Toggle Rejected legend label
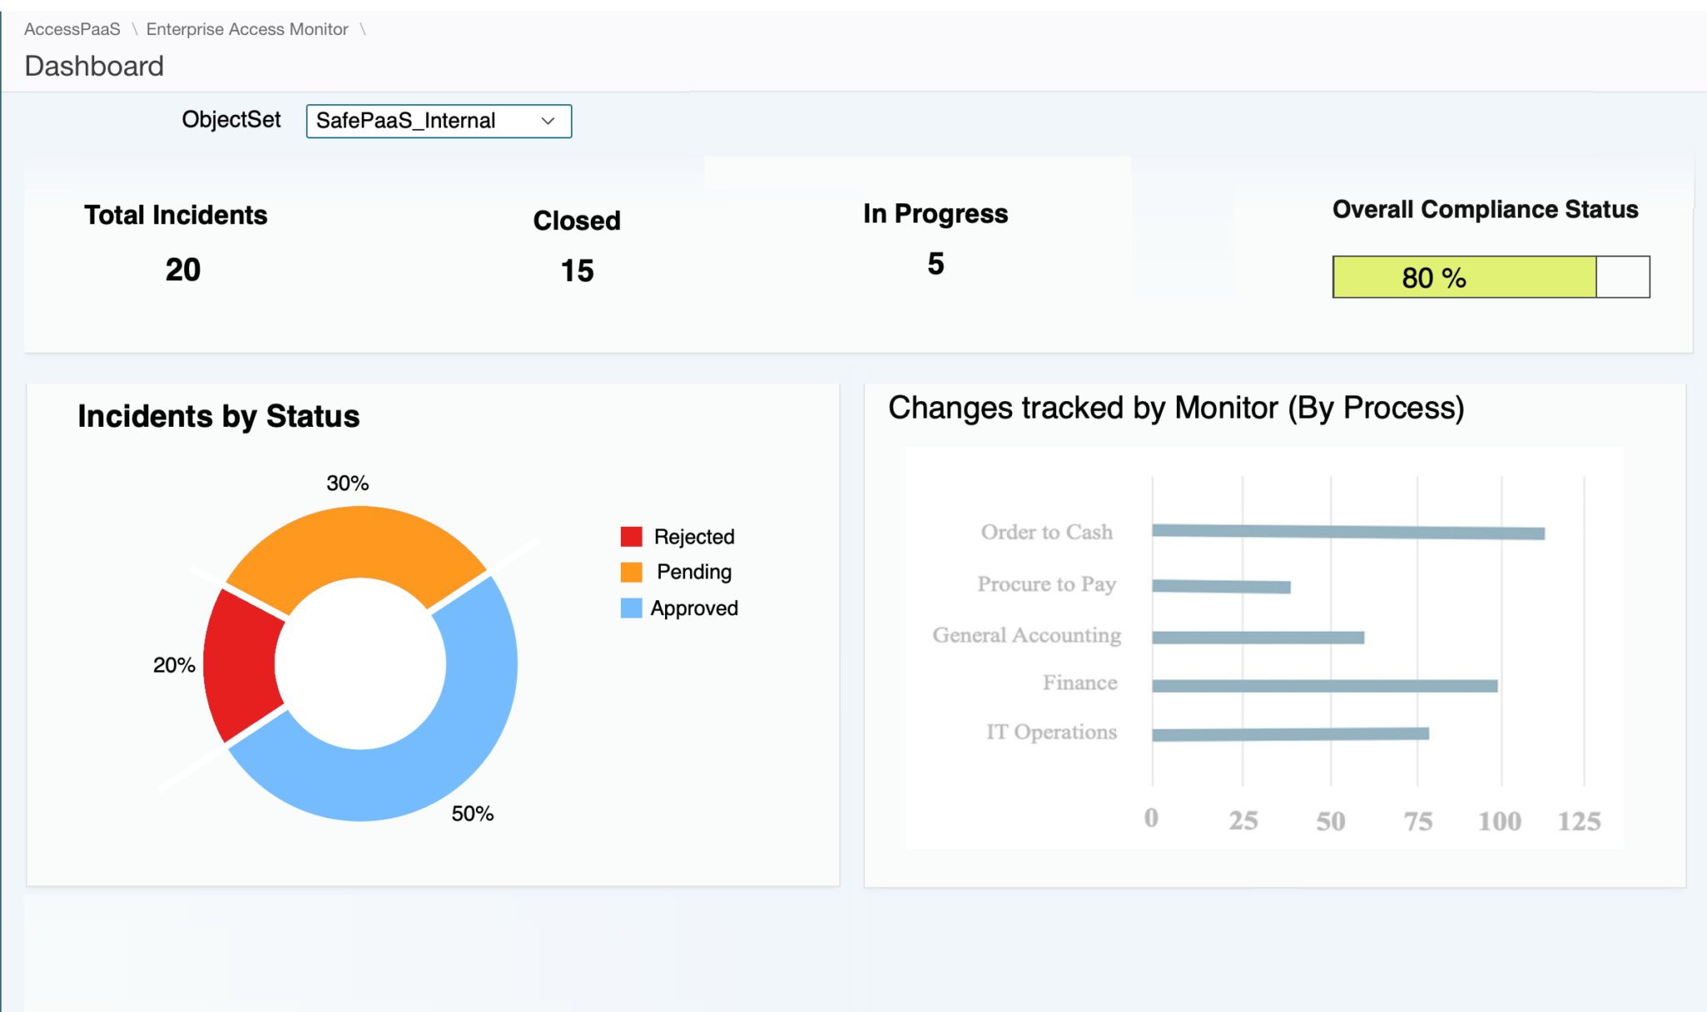Viewport: 1707px width, 1012px height. pyautogui.click(x=693, y=537)
